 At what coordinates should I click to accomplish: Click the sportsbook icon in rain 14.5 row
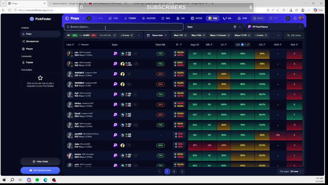pos(122,64)
